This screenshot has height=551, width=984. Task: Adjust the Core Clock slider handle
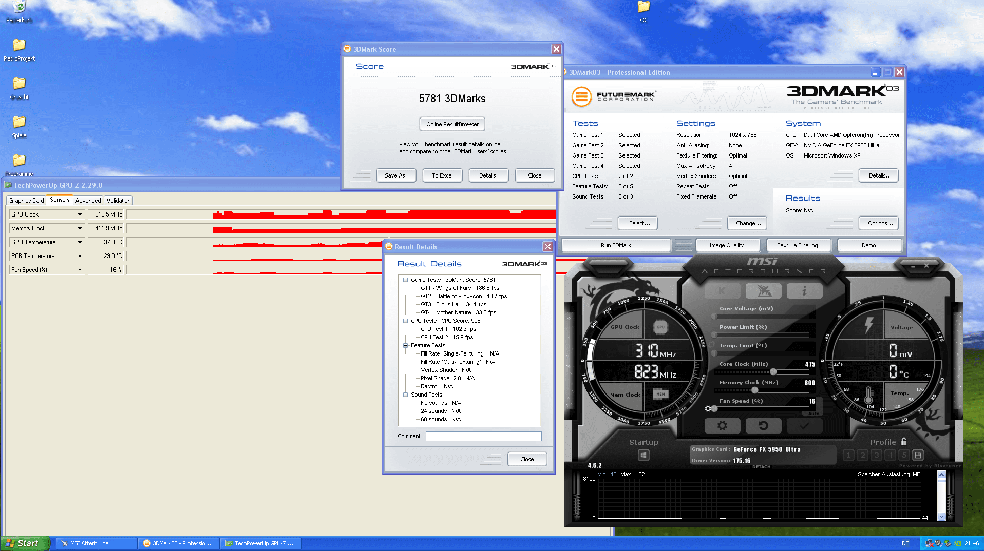point(773,372)
